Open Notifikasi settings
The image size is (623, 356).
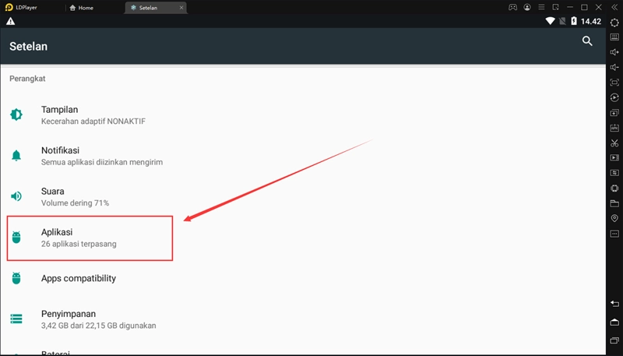[x=303, y=156]
